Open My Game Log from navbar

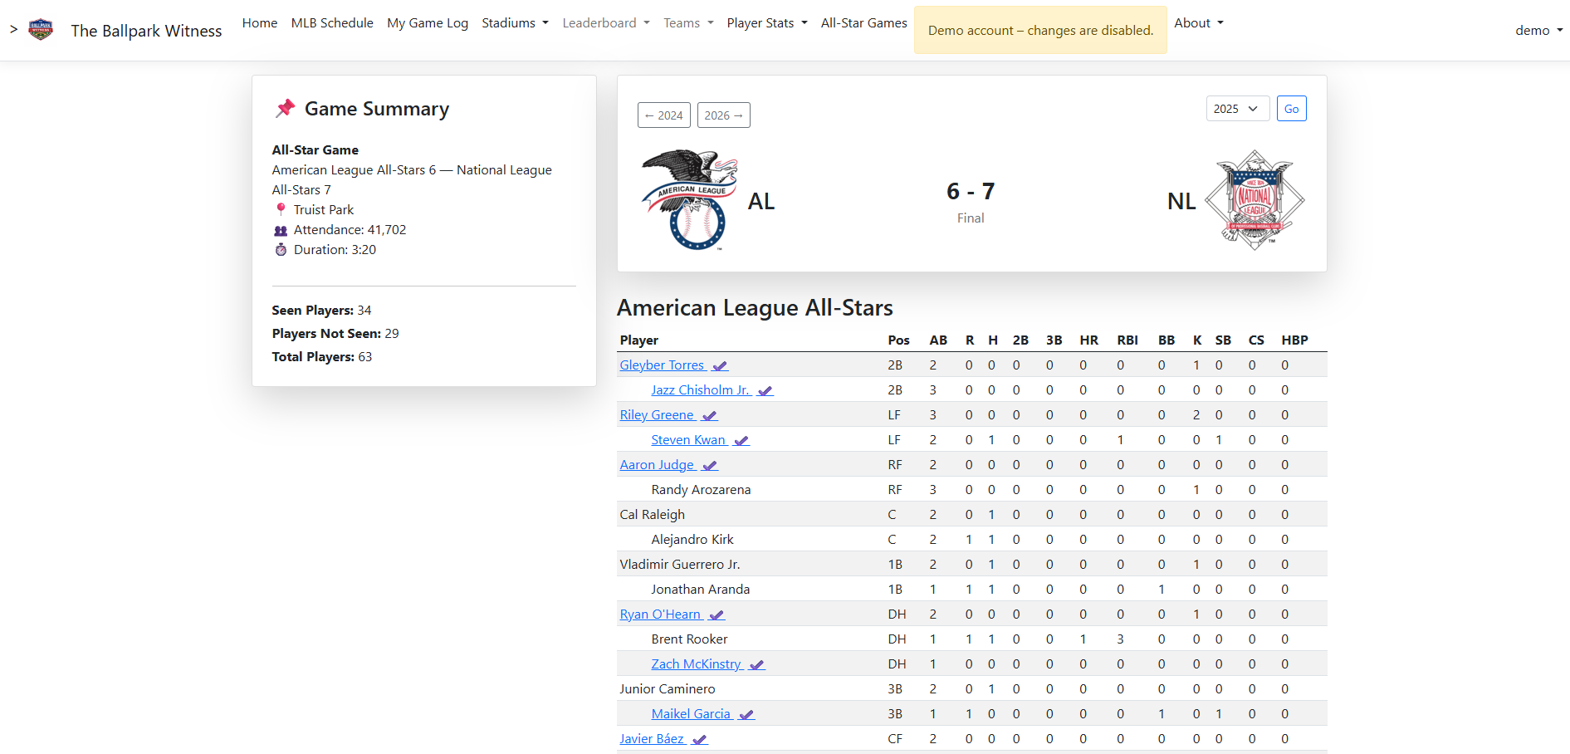tap(428, 23)
